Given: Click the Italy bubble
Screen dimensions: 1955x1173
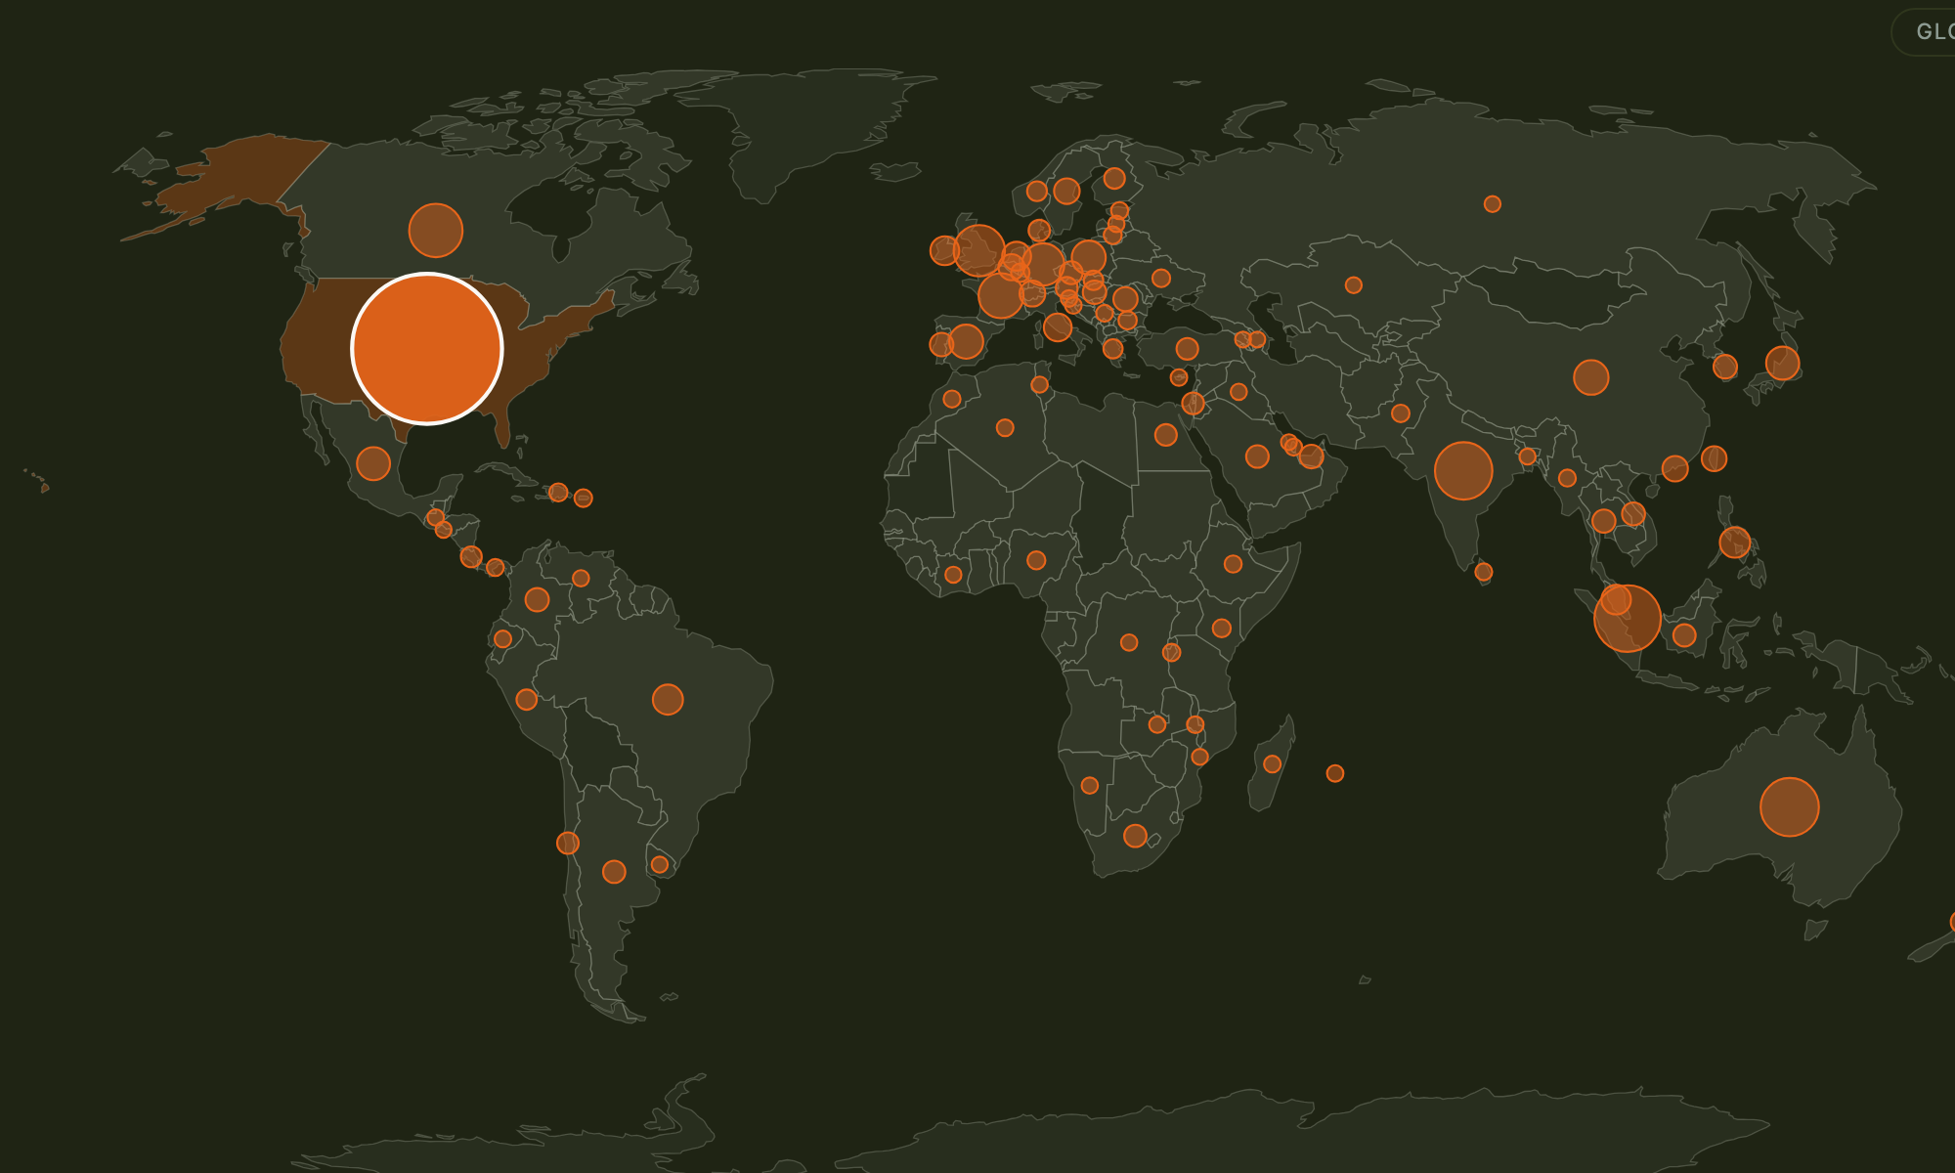Looking at the screenshot, I should click(x=1057, y=326).
